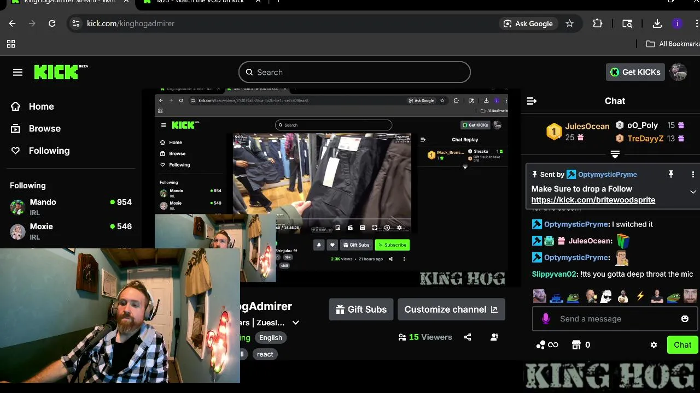Click the Customize channel button
The width and height of the screenshot is (700, 393).
[x=451, y=309]
